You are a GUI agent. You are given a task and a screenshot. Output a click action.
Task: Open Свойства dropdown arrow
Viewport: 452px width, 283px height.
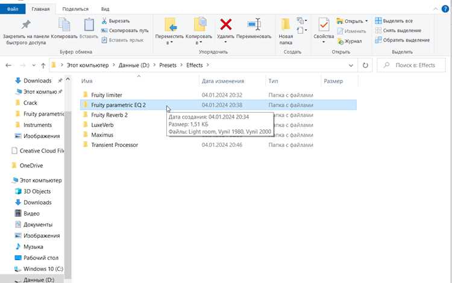click(324, 42)
